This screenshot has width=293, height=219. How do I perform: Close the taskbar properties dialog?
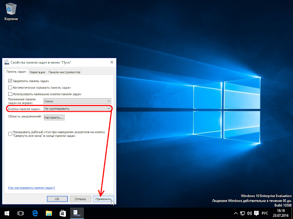click(112, 62)
